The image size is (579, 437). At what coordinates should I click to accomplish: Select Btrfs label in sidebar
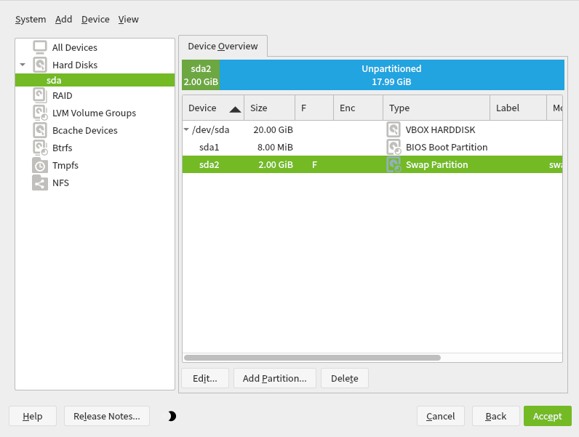(62, 148)
